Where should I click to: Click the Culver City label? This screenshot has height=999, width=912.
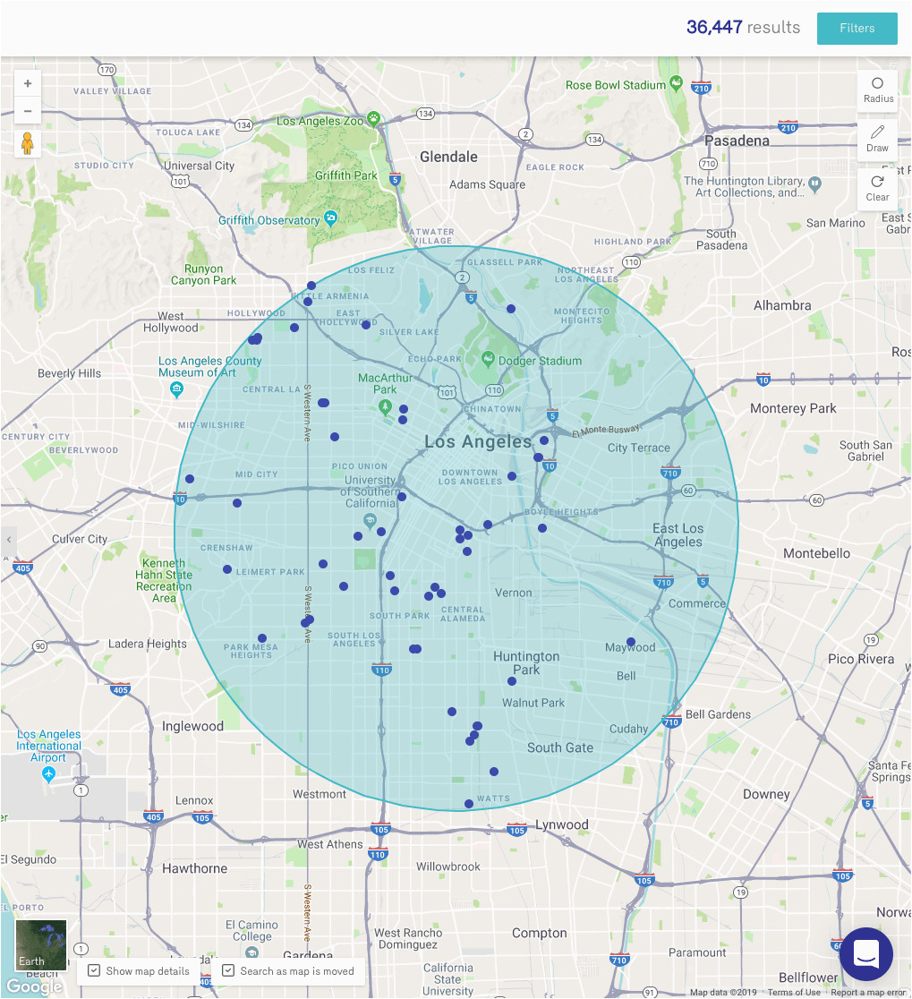tap(80, 539)
